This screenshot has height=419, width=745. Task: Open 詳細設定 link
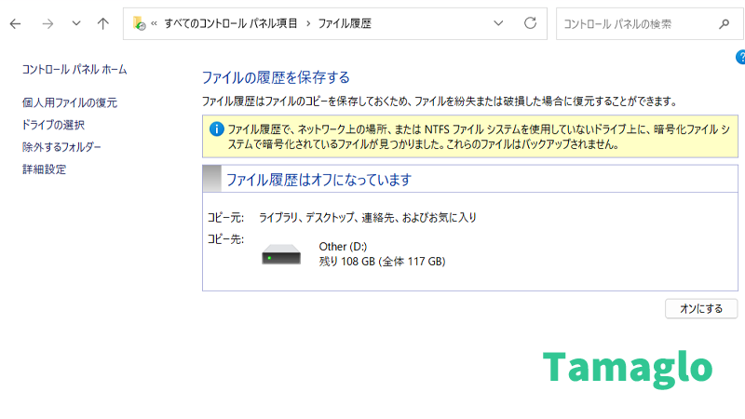(x=44, y=169)
